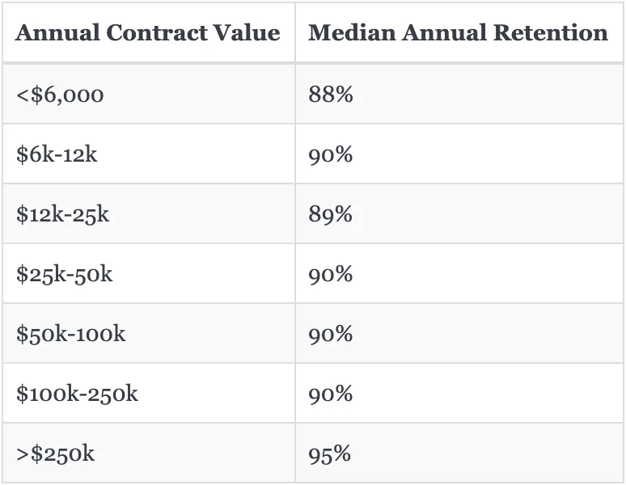The width and height of the screenshot is (626, 485).
Task: Select the $12k-25k contract value cell
Action: click(x=62, y=214)
